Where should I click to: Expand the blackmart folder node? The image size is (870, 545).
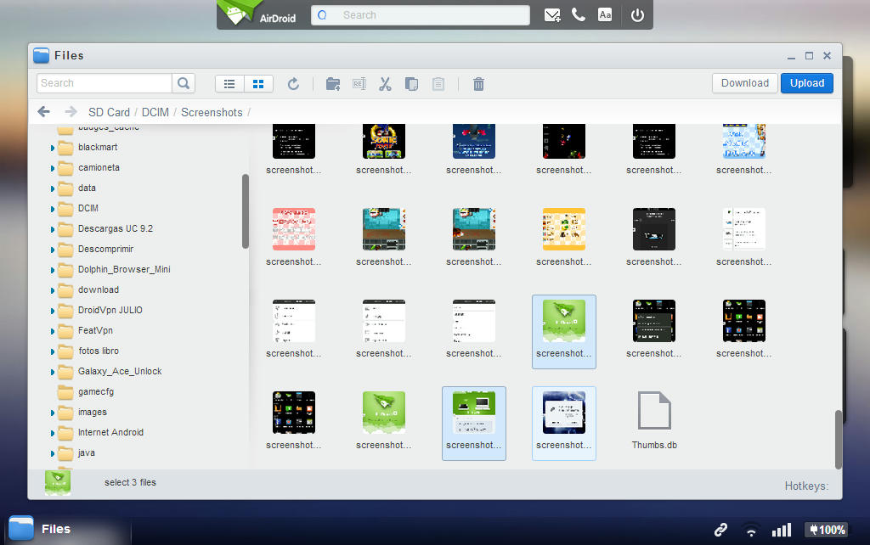point(52,148)
